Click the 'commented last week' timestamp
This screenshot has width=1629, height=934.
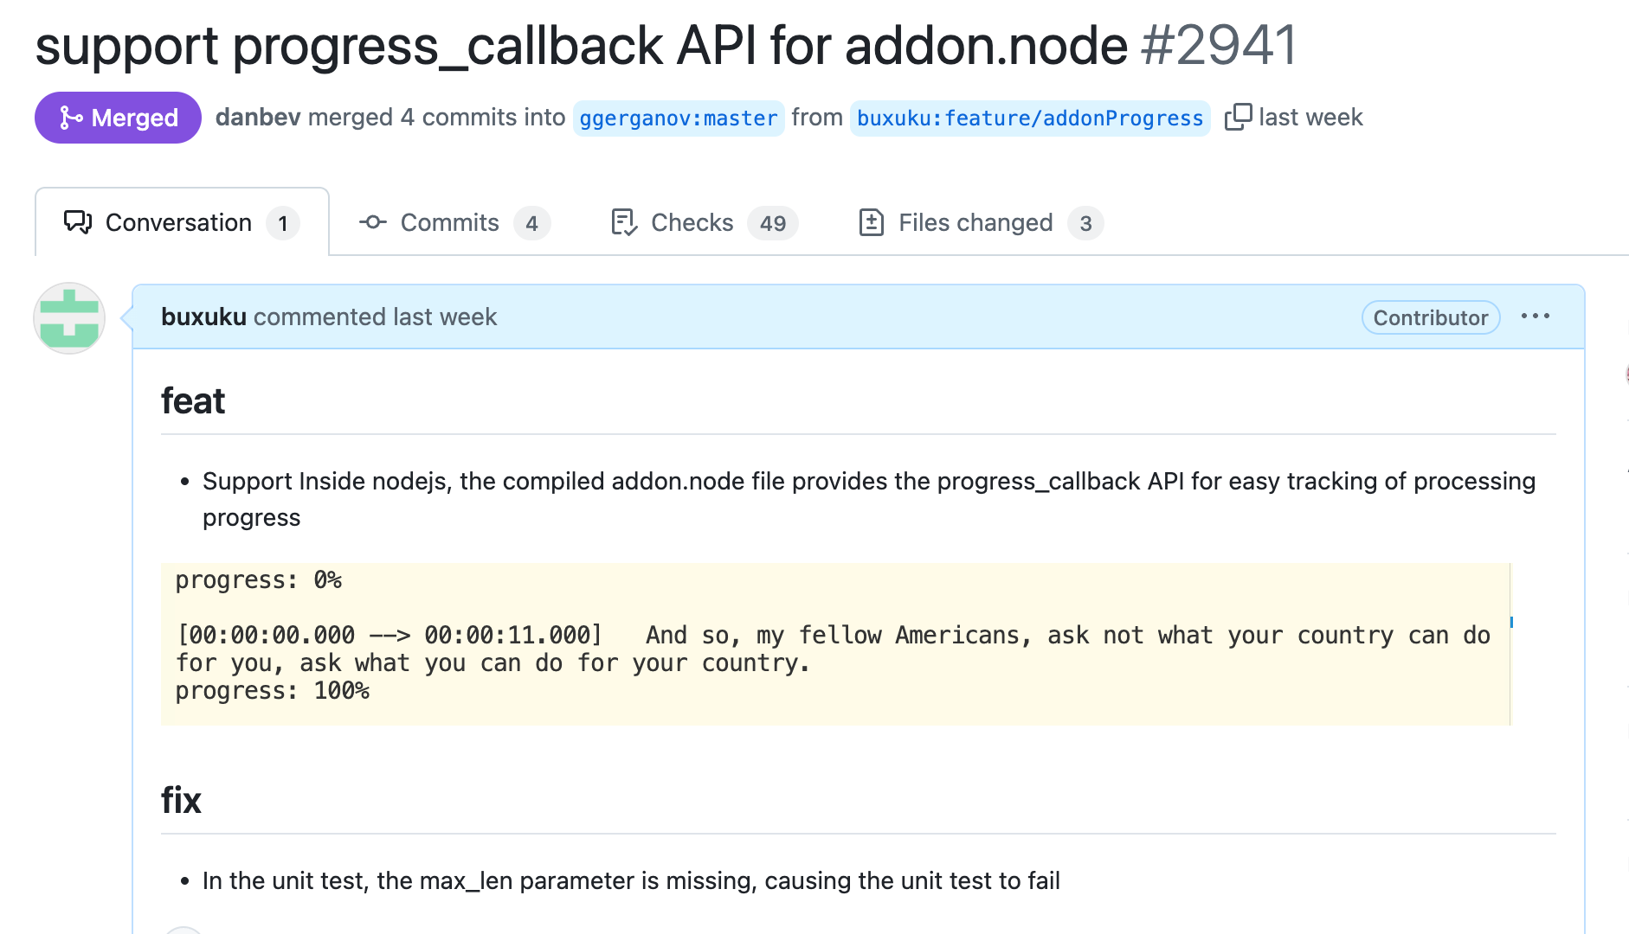[376, 317]
